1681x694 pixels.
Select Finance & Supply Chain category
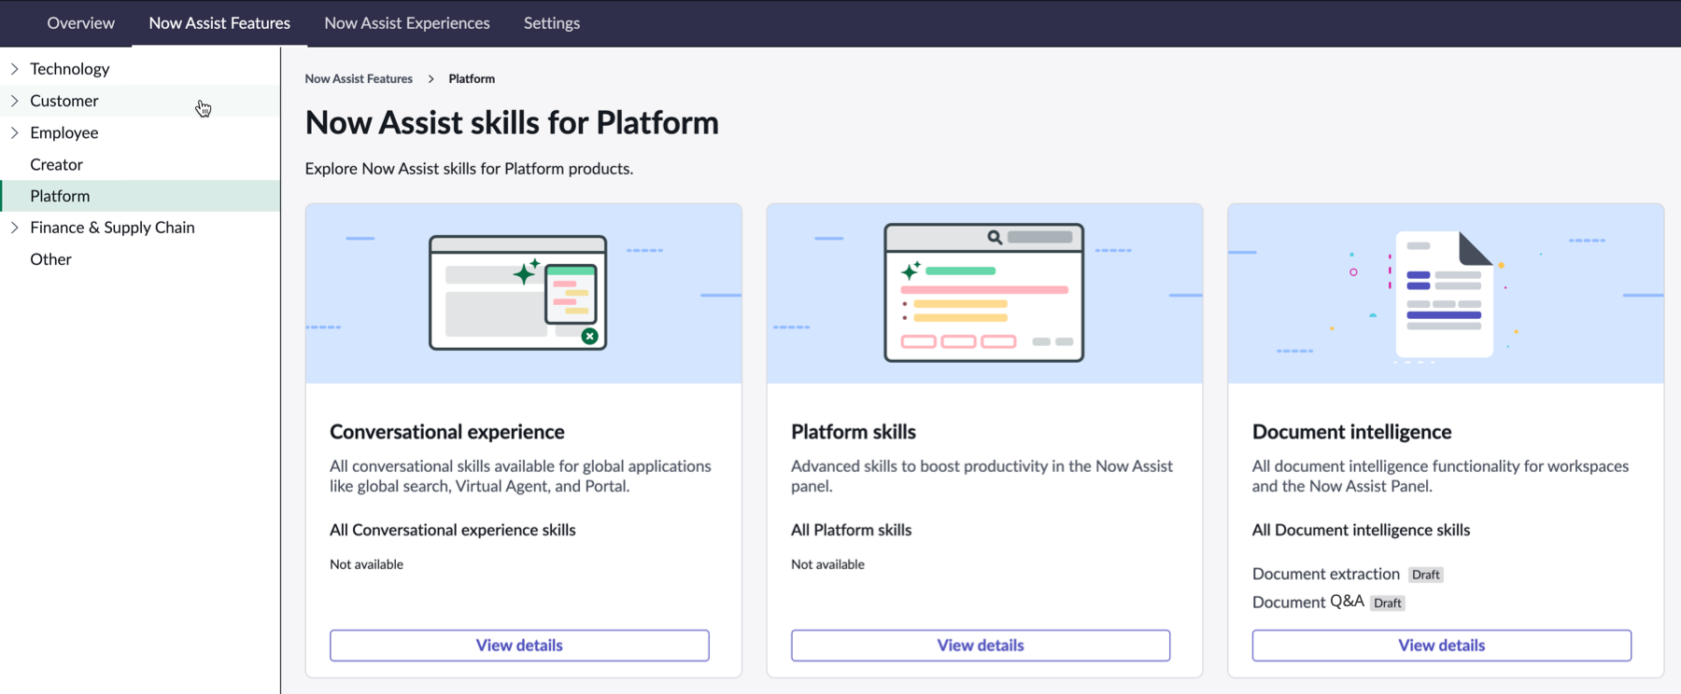[112, 228]
